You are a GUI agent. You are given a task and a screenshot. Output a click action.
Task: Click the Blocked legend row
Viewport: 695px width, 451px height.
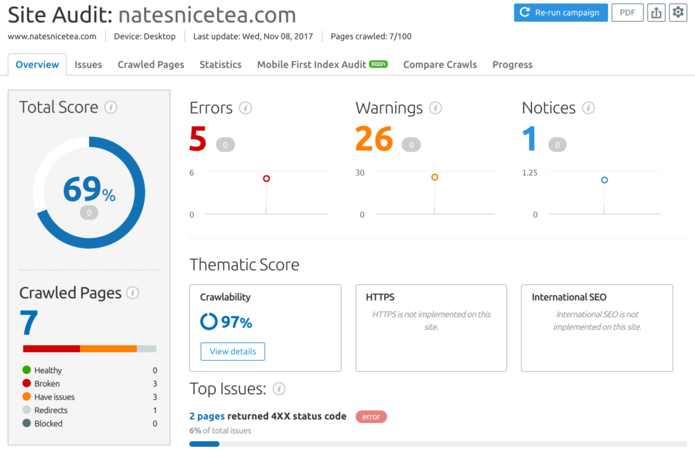[x=90, y=423]
